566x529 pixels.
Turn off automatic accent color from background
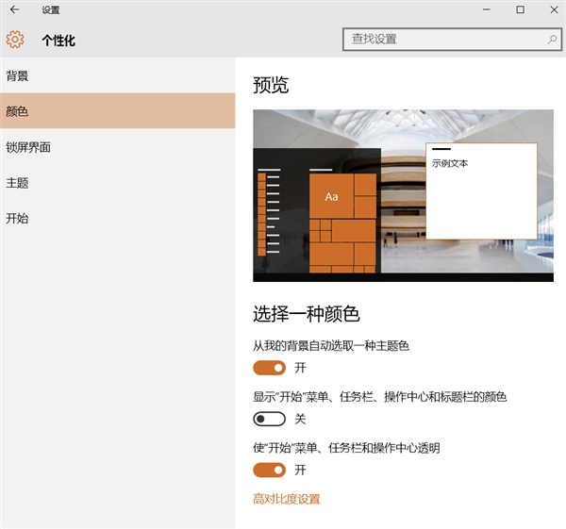point(269,368)
